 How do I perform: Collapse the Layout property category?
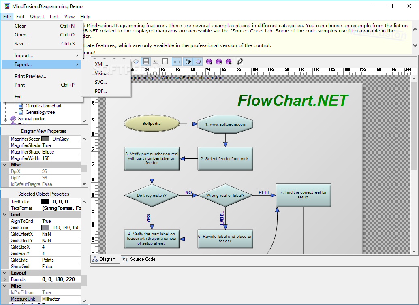[5, 273]
